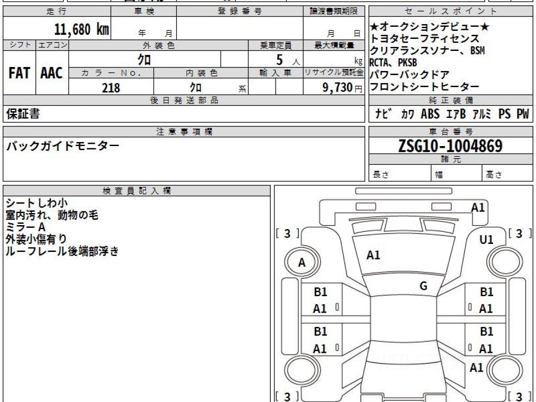This screenshot has height=402, width=536.
Task: Select the 輸入車 header cell
Action: click(276, 73)
